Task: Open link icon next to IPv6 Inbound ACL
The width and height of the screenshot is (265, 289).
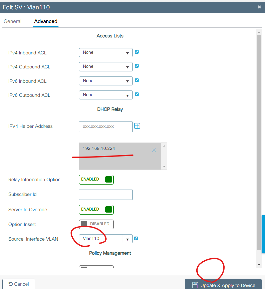Action: (x=137, y=80)
